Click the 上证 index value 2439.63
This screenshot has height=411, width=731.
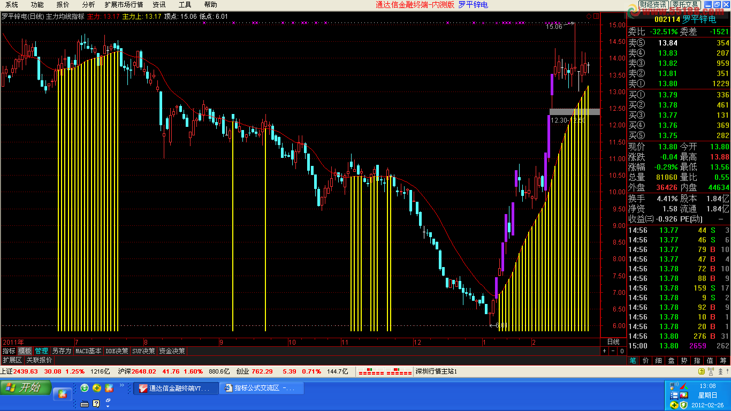pos(26,371)
